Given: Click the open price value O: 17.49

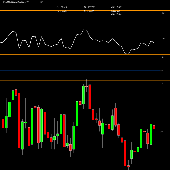Looking at the screenshot, I should tap(62, 7).
